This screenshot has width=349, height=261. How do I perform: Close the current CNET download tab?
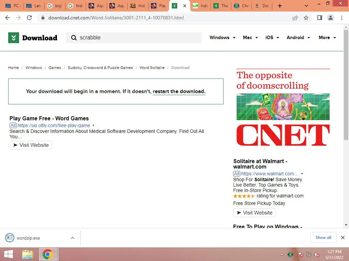(x=185, y=6)
